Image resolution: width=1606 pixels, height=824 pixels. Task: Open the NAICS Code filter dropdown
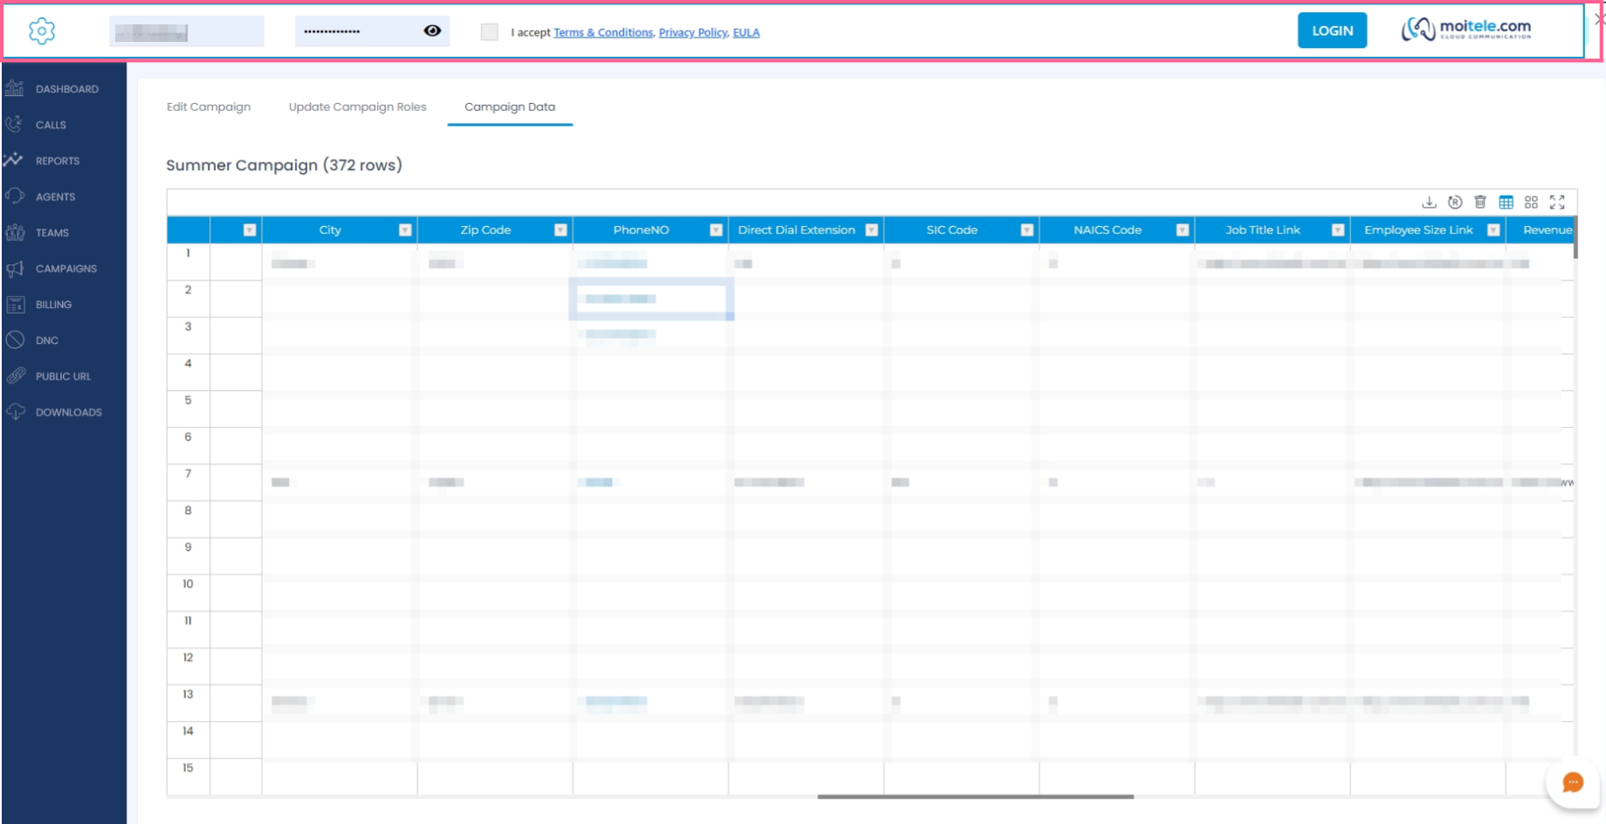[x=1182, y=230]
